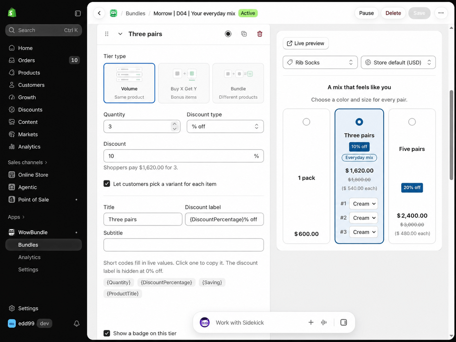
Task: Select Three pairs radio in preview
Action: tap(359, 122)
